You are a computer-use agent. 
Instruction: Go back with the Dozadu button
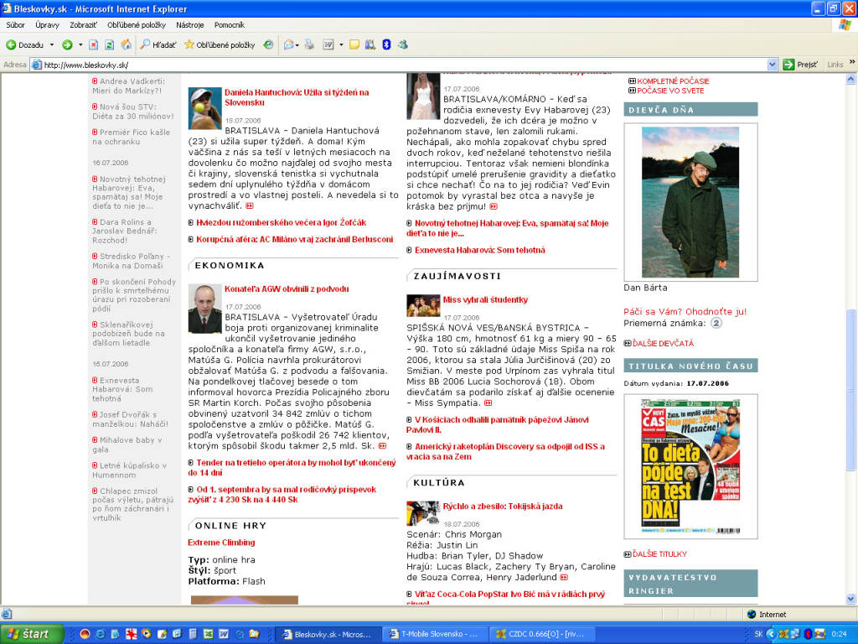[x=24, y=45]
